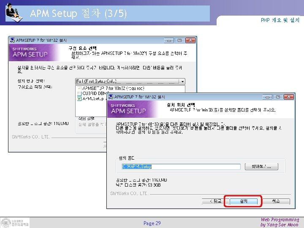The image size is (304, 228).
Task: Click the university logo in the slide footer
Action: pos(15,223)
